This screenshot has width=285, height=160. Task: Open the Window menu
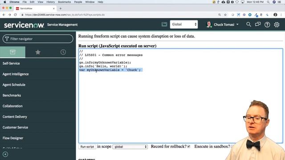coord(90,2)
